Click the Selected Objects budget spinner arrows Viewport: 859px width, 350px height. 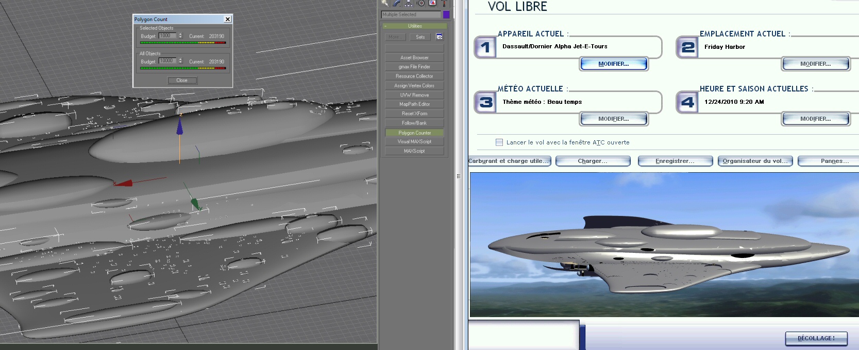pyautogui.click(x=180, y=35)
